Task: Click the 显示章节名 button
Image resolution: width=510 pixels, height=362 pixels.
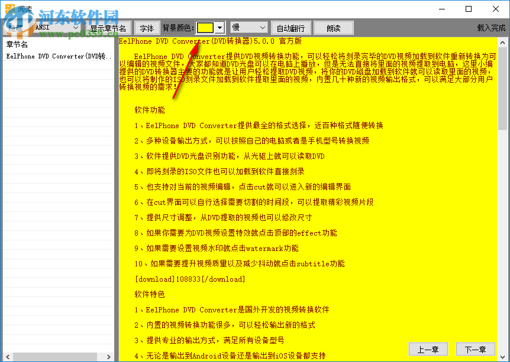Action: tap(108, 28)
